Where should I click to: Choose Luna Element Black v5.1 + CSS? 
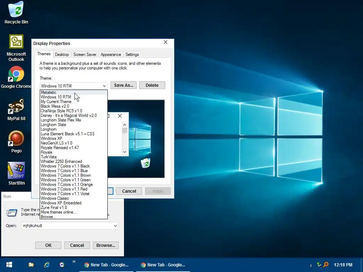[x=74, y=134]
